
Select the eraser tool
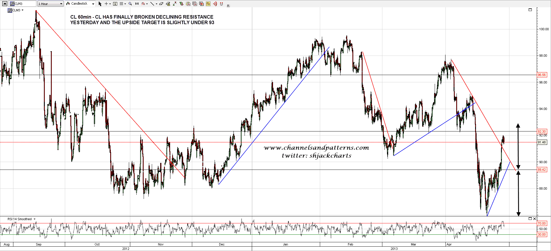point(161,4)
